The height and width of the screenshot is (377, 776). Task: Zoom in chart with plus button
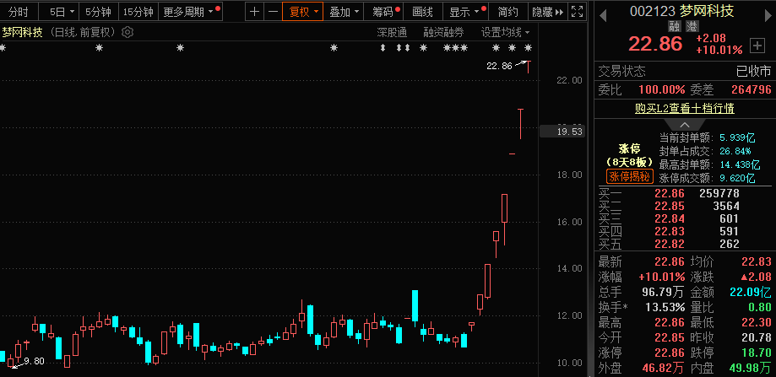[x=256, y=12]
